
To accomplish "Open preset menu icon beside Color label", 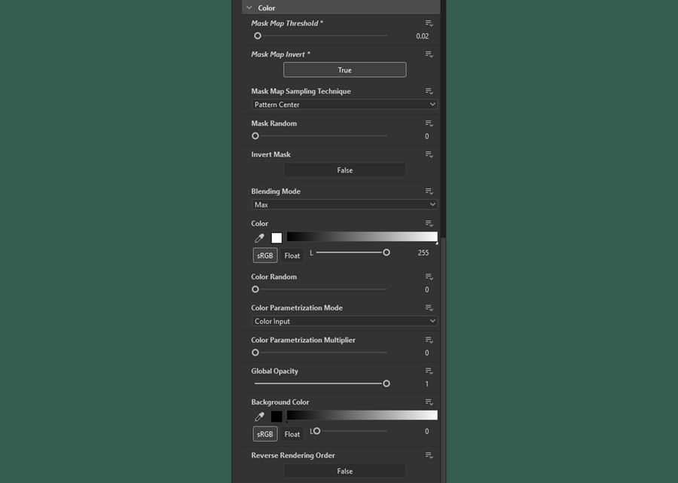I will [x=429, y=224].
